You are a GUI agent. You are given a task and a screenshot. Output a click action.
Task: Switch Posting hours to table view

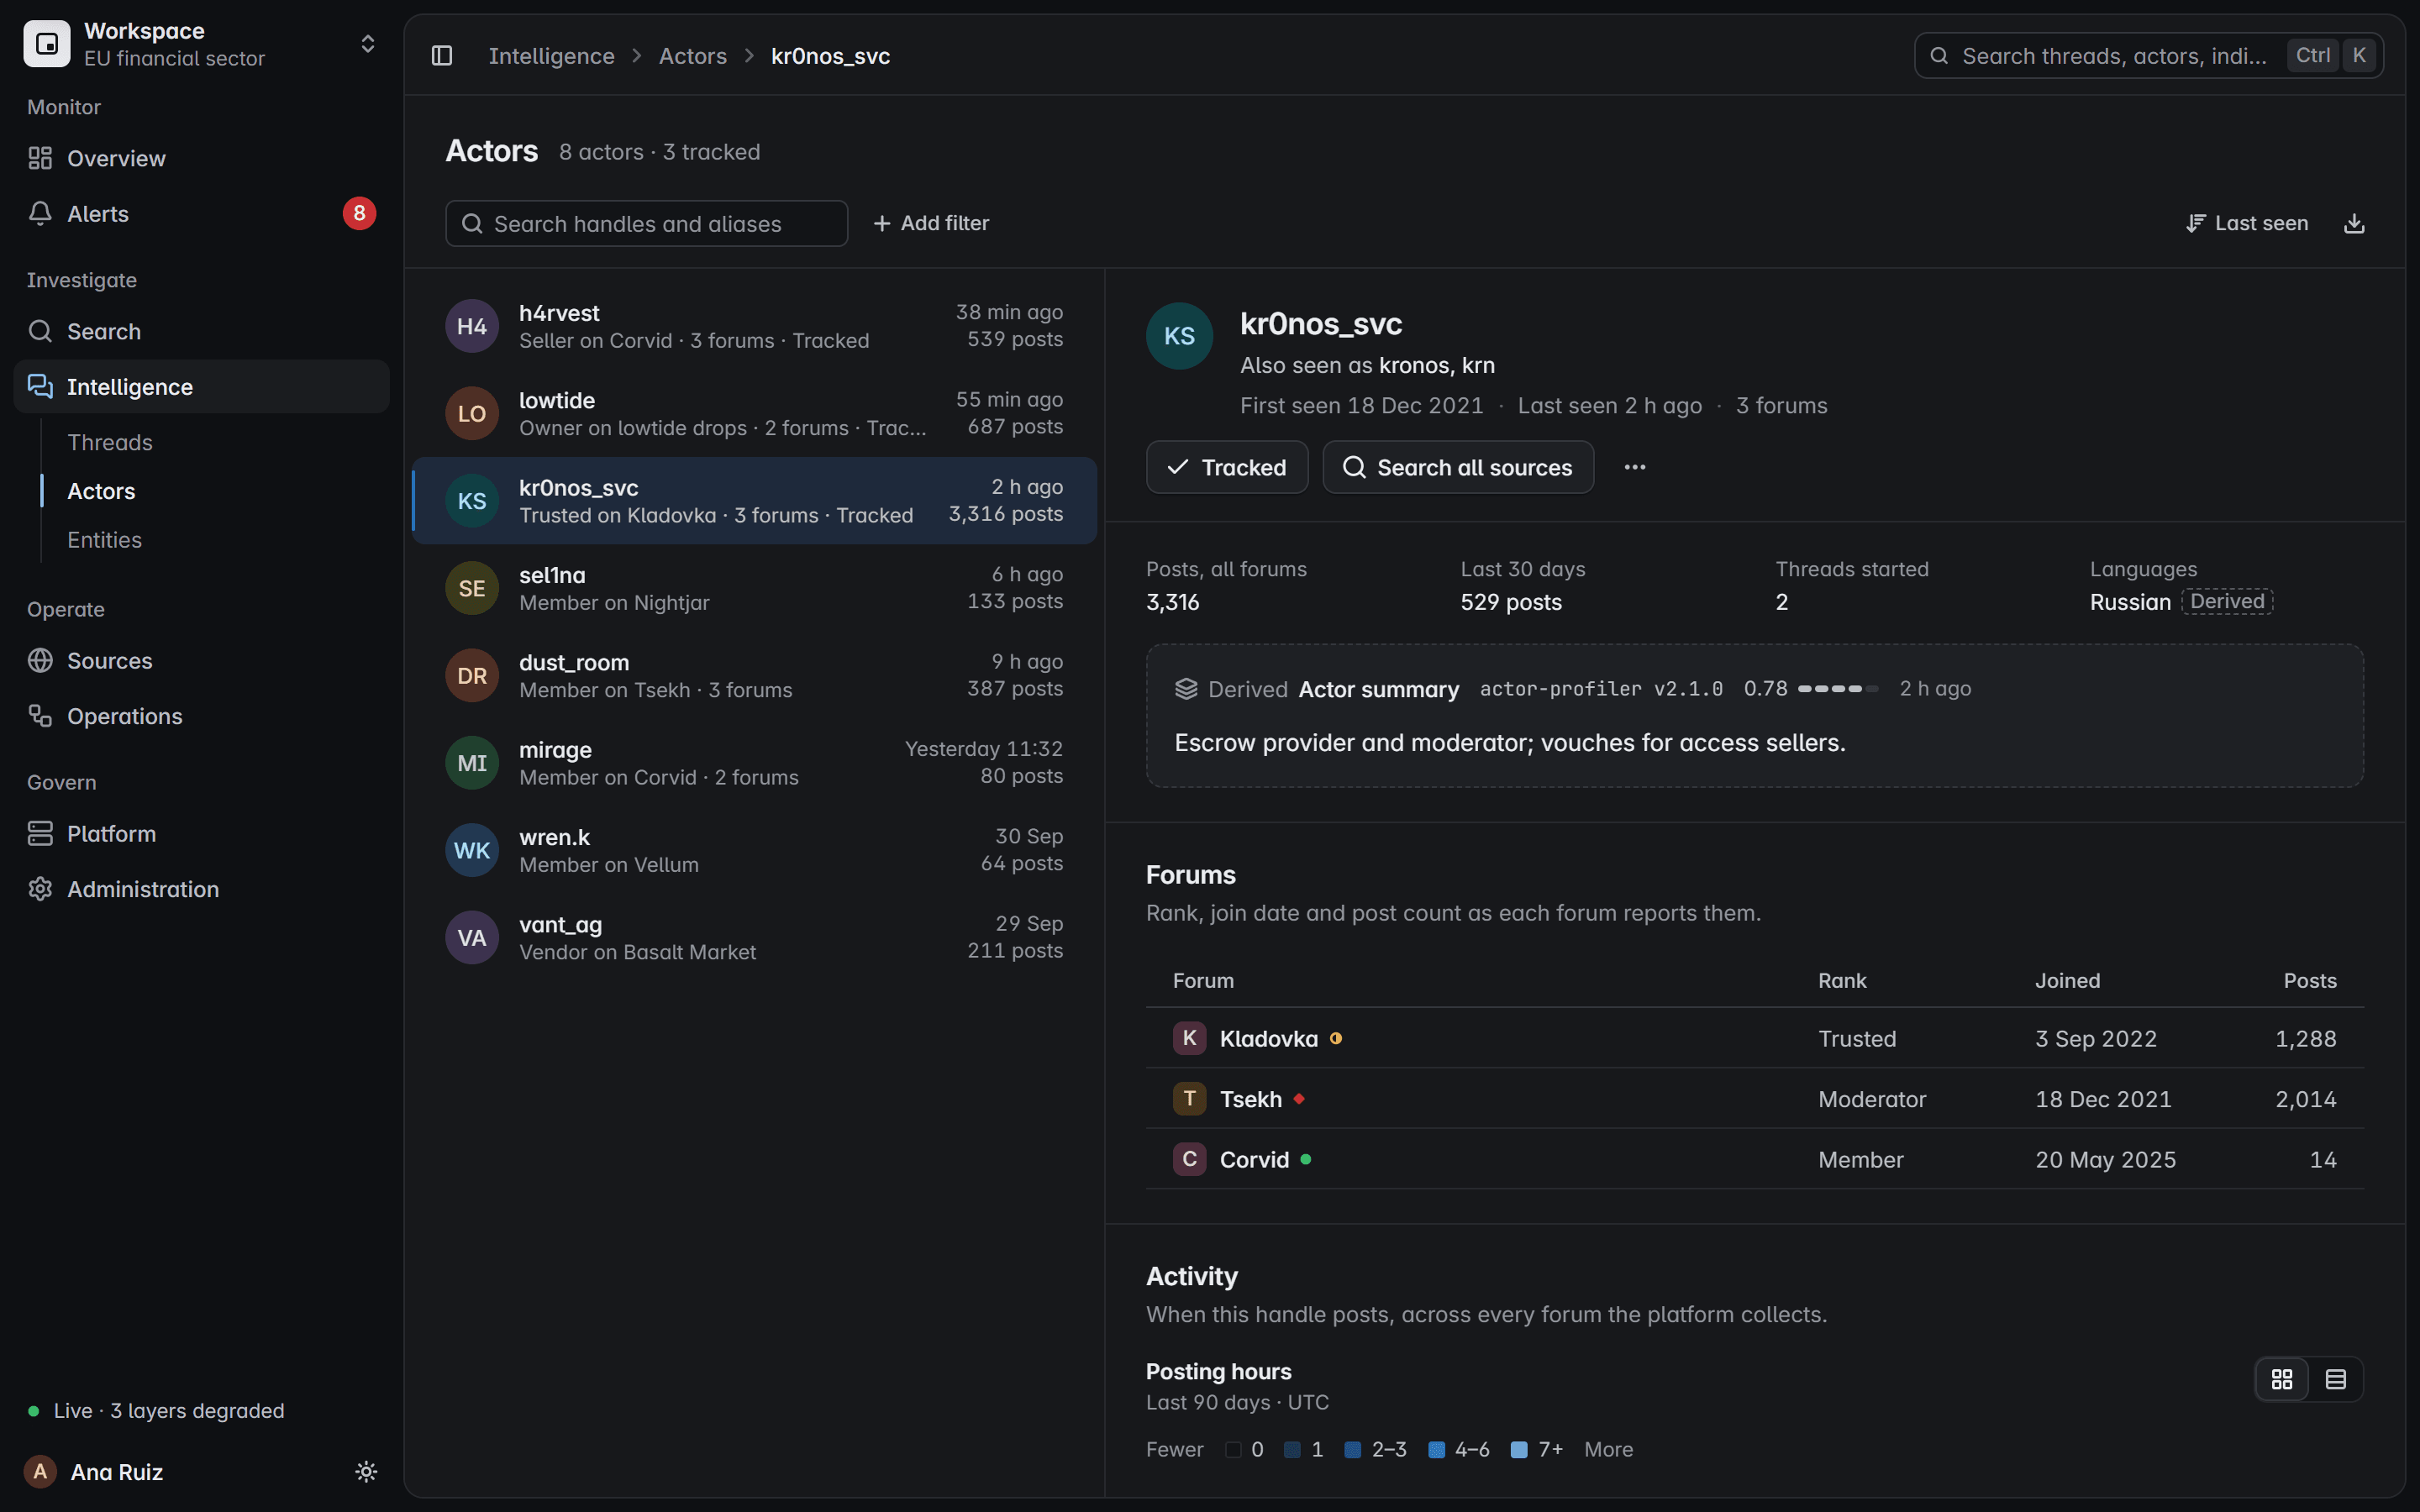(x=2336, y=1379)
